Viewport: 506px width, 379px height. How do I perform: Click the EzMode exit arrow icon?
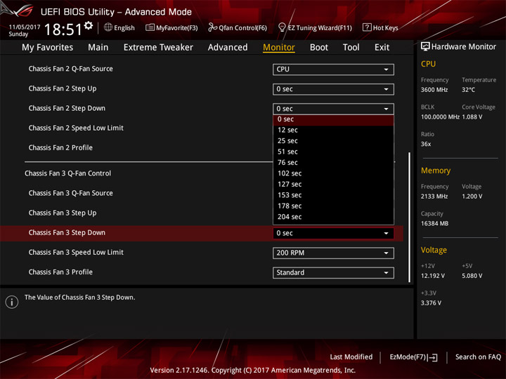(432, 357)
